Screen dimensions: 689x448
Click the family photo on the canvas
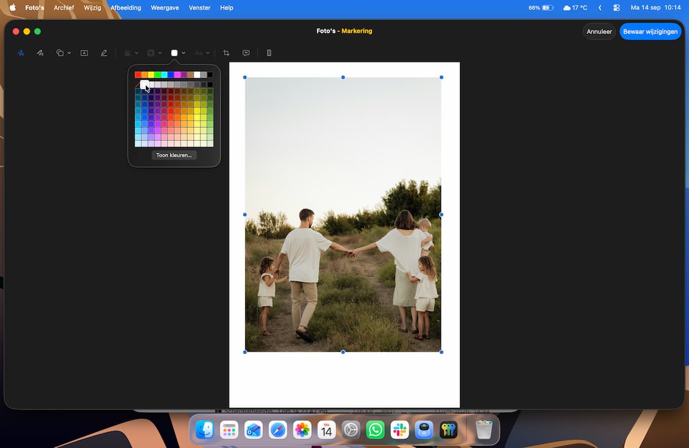click(343, 214)
